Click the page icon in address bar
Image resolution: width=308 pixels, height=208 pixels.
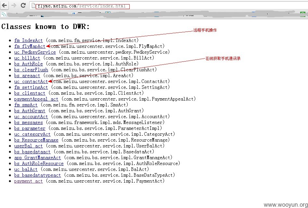33,6
